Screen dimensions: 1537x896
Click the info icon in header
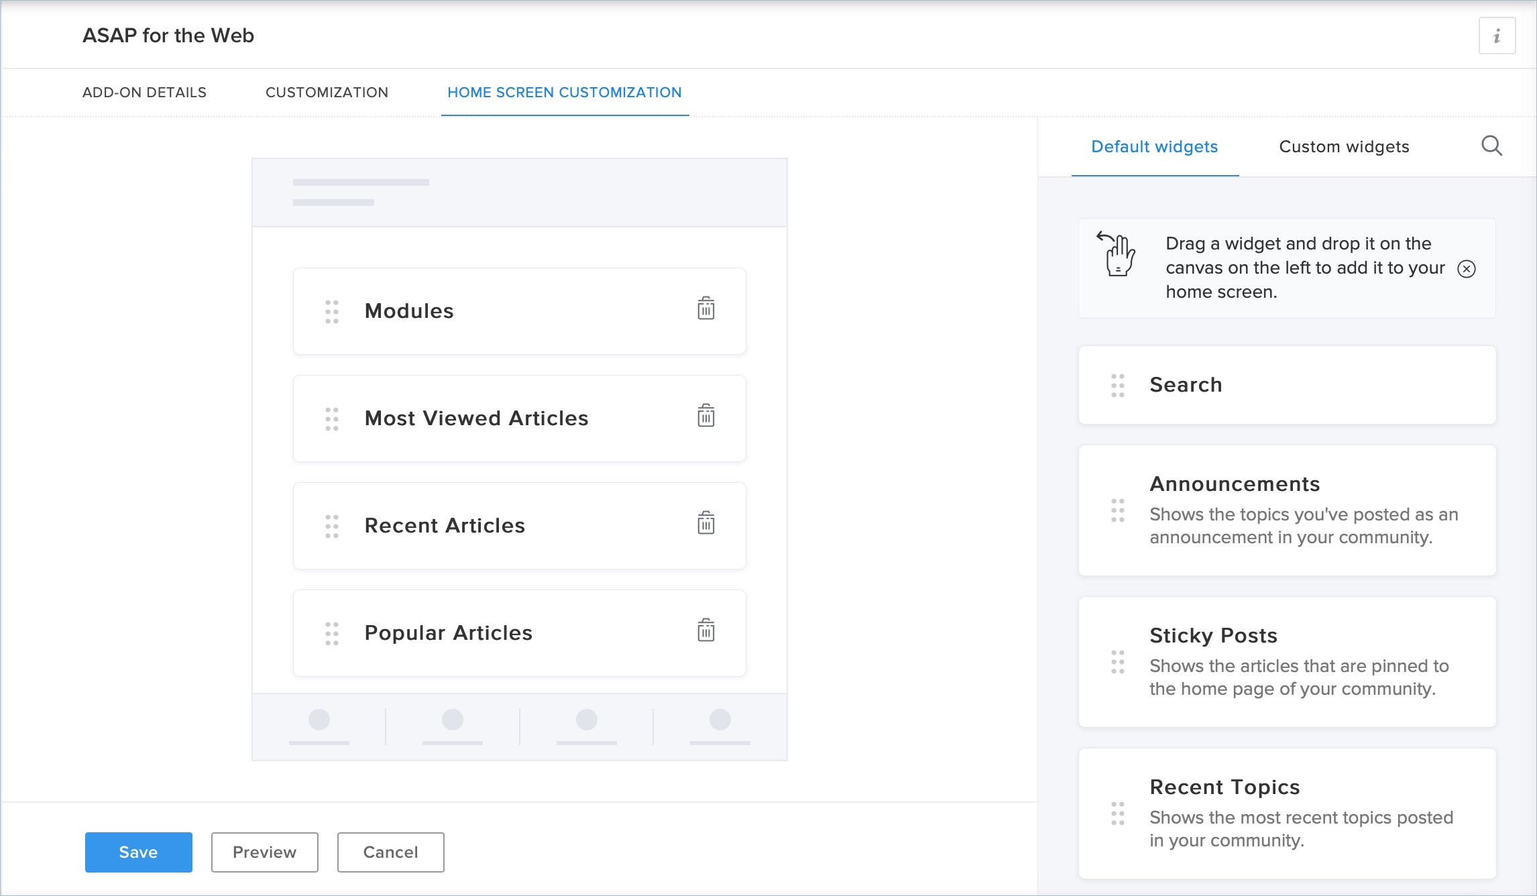click(x=1497, y=36)
